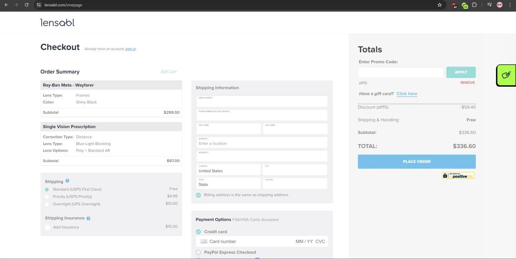
Task: Click the address bar URL lensabl.com/onepage
Action: click(63, 5)
